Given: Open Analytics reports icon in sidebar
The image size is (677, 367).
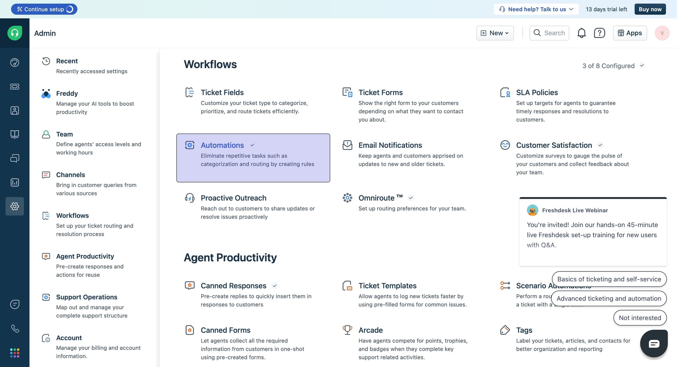Looking at the screenshot, I should (x=15, y=183).
